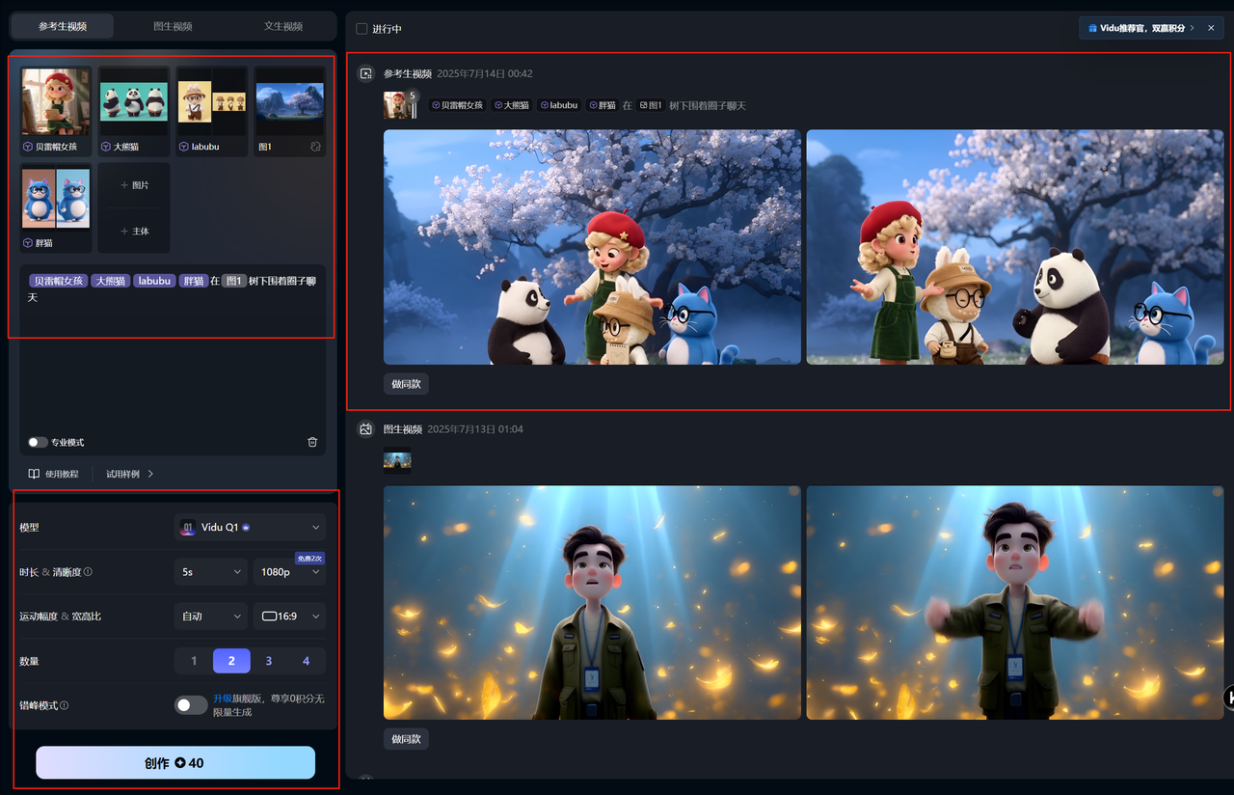Click the source image thumbnail in 图生视频 task
This screenshot has height=795, width=1234.
click(397, 462)
